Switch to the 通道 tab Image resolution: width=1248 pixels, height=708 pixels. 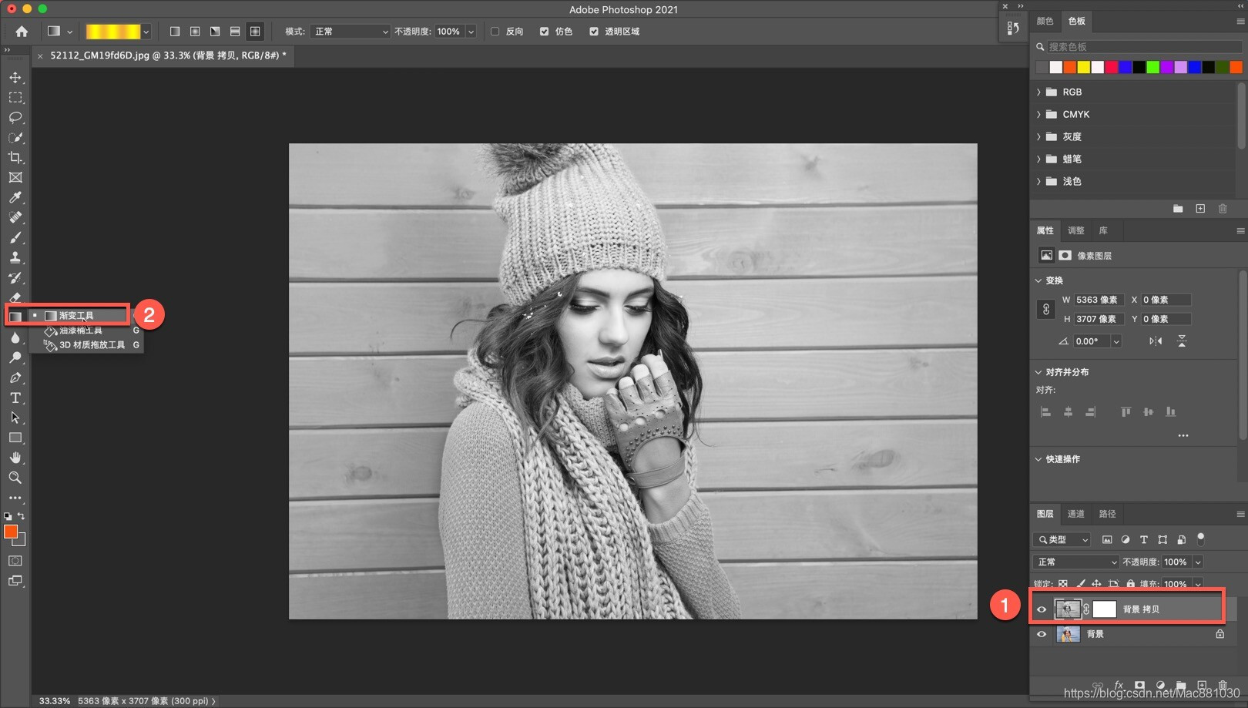point(1076,514)
